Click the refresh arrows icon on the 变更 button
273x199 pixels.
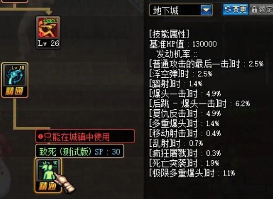tap(227, 10)
